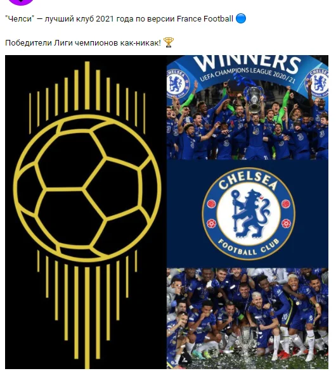Click the right Chelsea badge on Winners banner
Screen dimensions: 336x371
click(318, 83)
